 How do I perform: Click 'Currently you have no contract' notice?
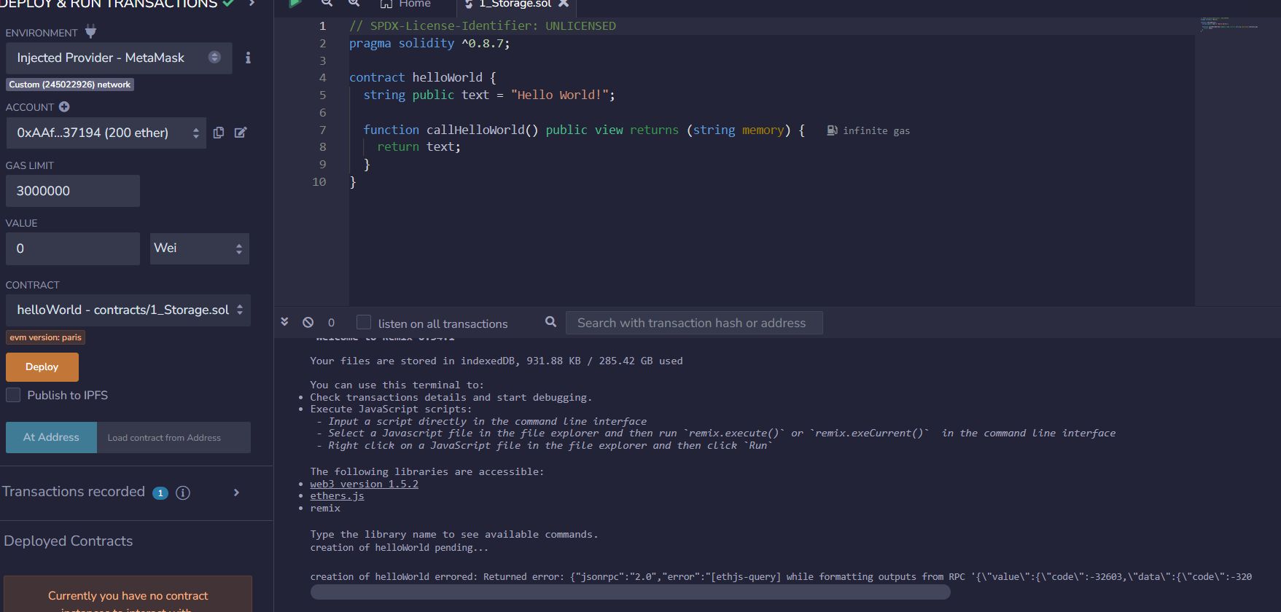(x=128, y=595)
